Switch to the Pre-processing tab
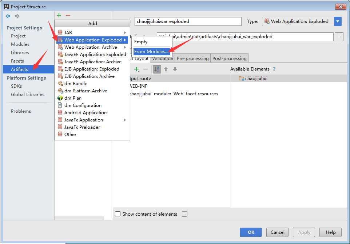 pyautogui.click(x=192, y=59)
